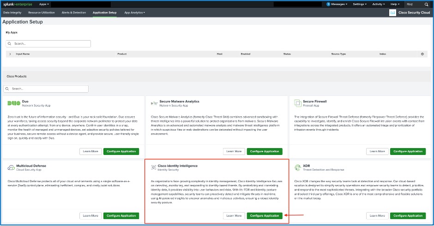Click the Multicloud Defense cloud icon

12,167
